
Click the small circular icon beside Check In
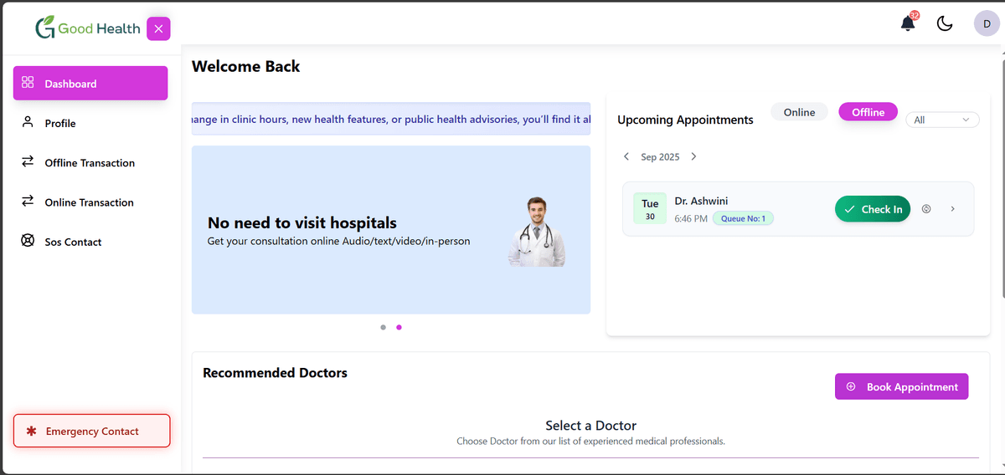pyautogui.click(x=926, y=209)
